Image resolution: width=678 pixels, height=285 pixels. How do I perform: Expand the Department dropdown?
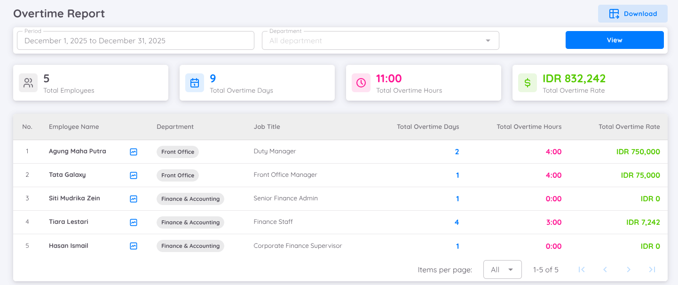[x=488, y=40]
